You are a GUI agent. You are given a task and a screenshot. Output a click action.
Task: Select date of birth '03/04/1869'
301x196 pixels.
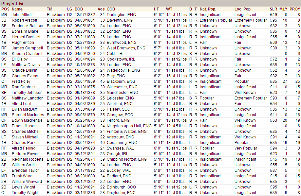[x=85, y=81]
